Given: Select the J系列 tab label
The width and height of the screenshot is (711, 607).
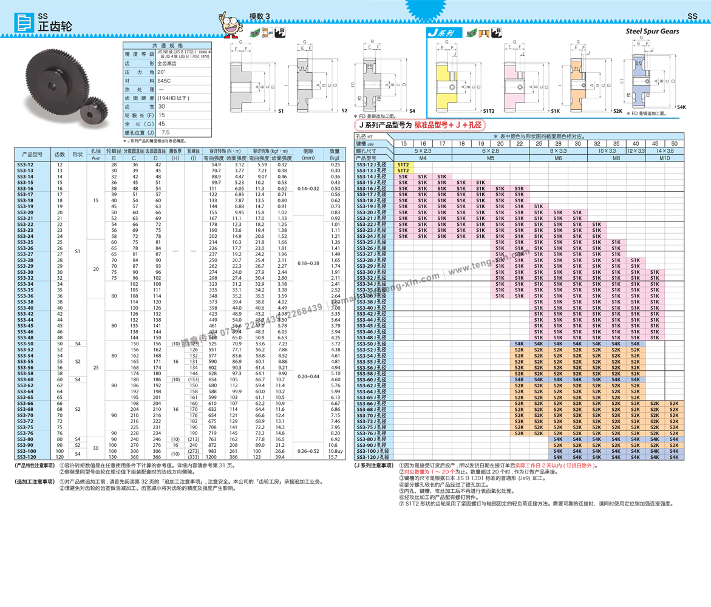Looking at the screenshot, I should pos(441,33).
